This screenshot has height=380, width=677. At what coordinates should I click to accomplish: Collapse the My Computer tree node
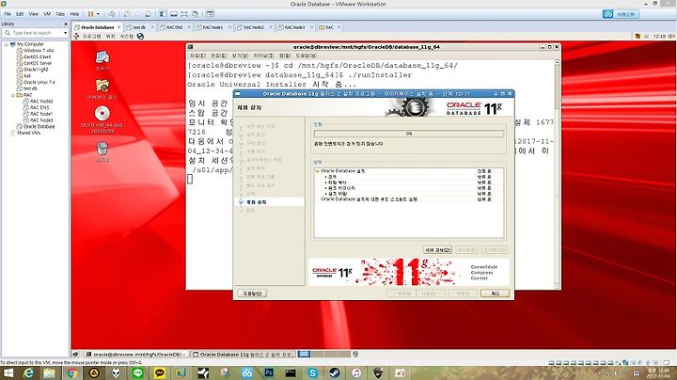6,44
